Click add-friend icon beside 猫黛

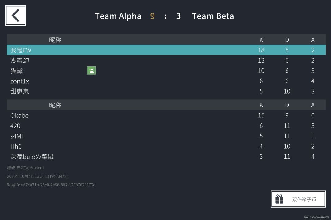(x=91, y=70)
